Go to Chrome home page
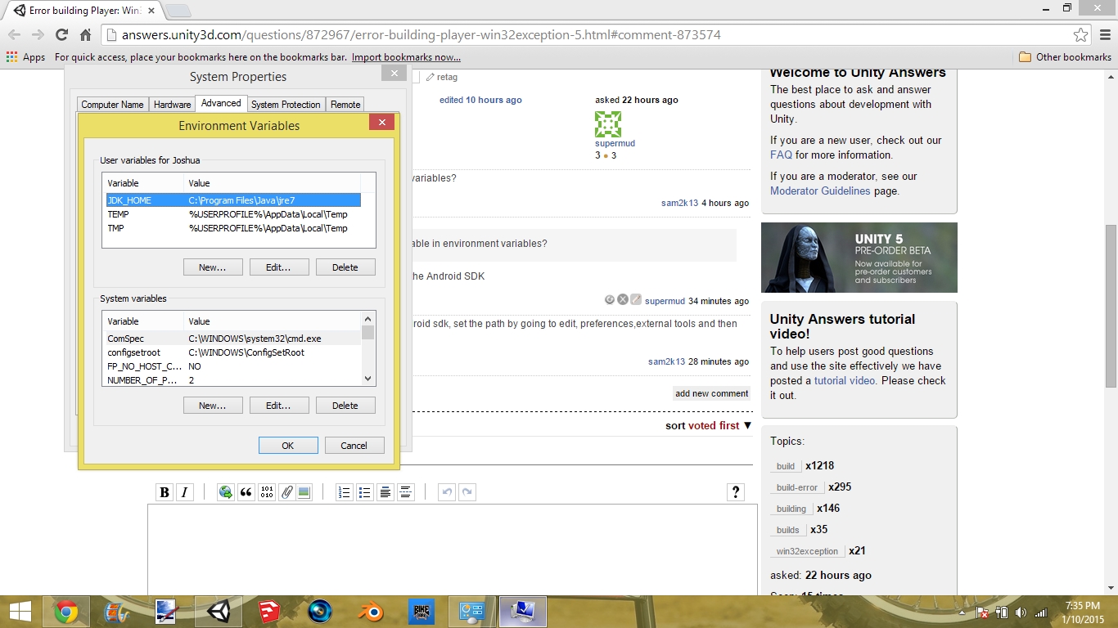This screenshot has height=628, width=1118. pos(85,34)
